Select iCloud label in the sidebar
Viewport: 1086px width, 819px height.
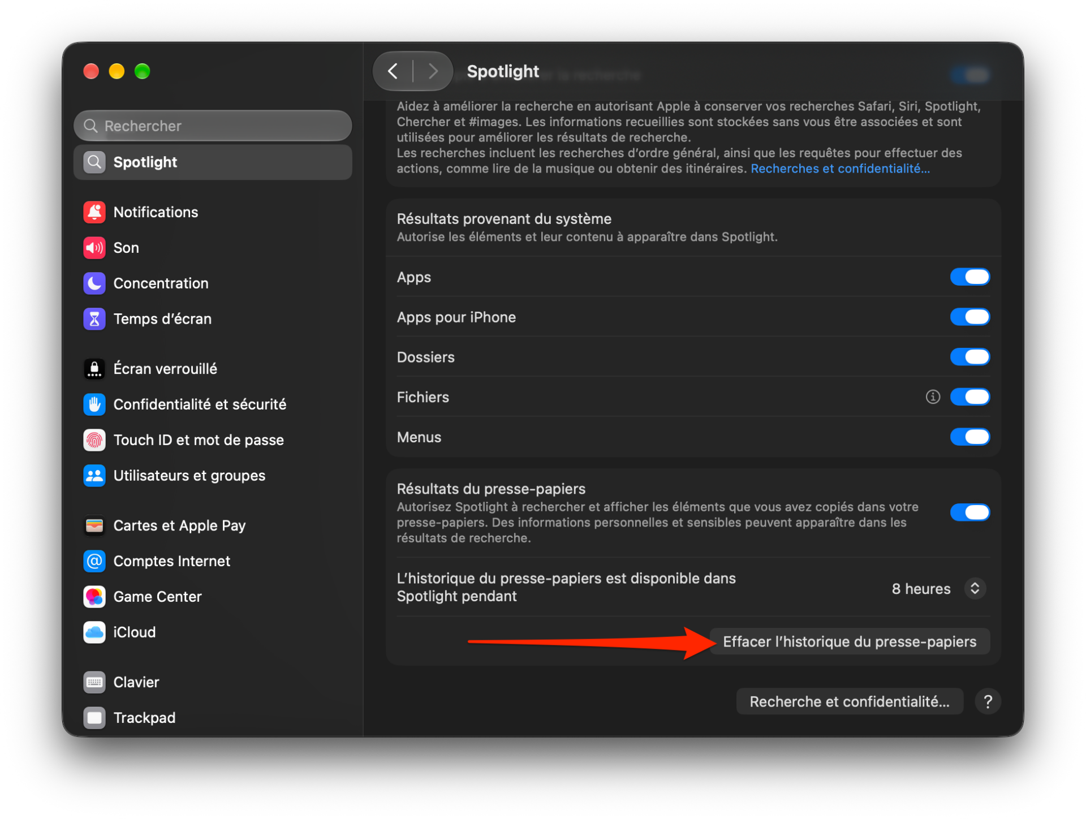134,632
